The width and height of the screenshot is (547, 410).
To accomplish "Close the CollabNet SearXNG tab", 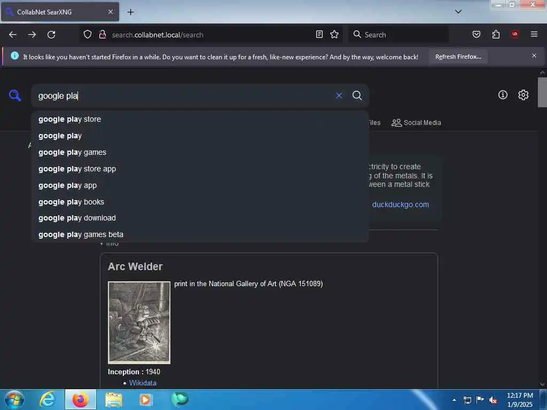I will [110, 12].
